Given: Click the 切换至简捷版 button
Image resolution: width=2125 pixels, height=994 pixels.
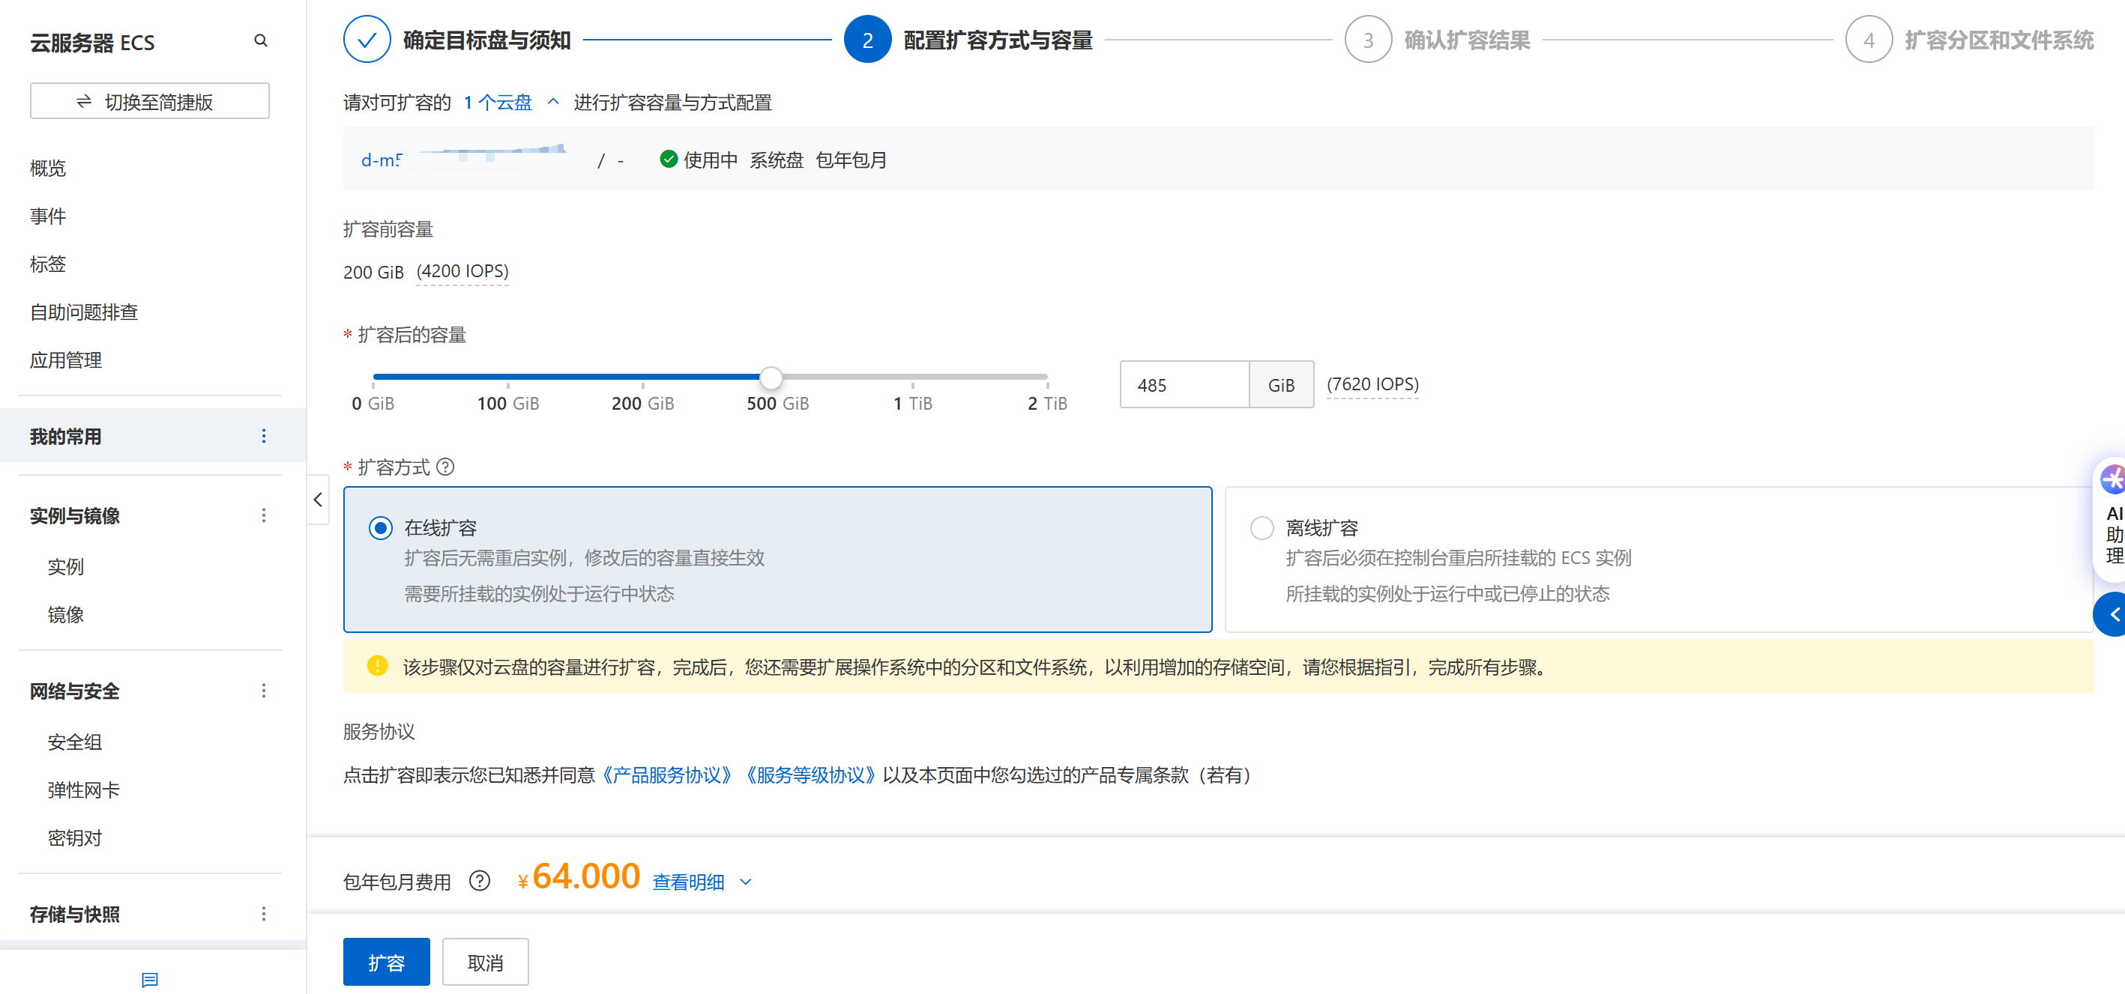Looking at the screenshot, I should pos(149,101).
